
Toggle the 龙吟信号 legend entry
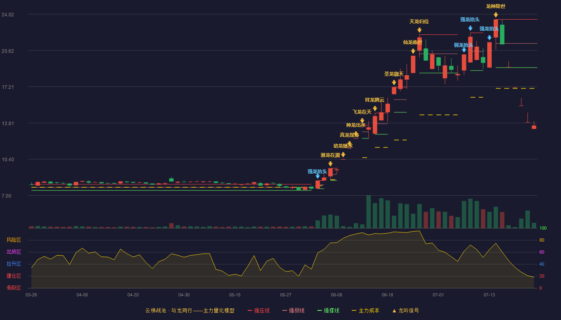coord(405,310)
